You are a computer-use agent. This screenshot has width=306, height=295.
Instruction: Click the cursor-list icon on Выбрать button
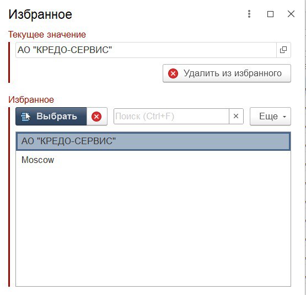[25, 117]
